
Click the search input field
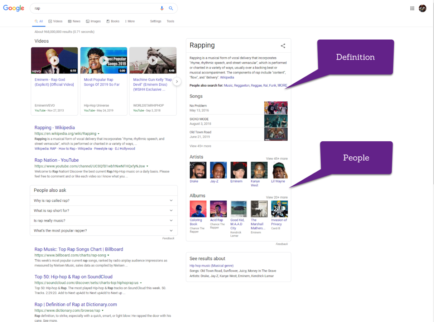(95, 8)
